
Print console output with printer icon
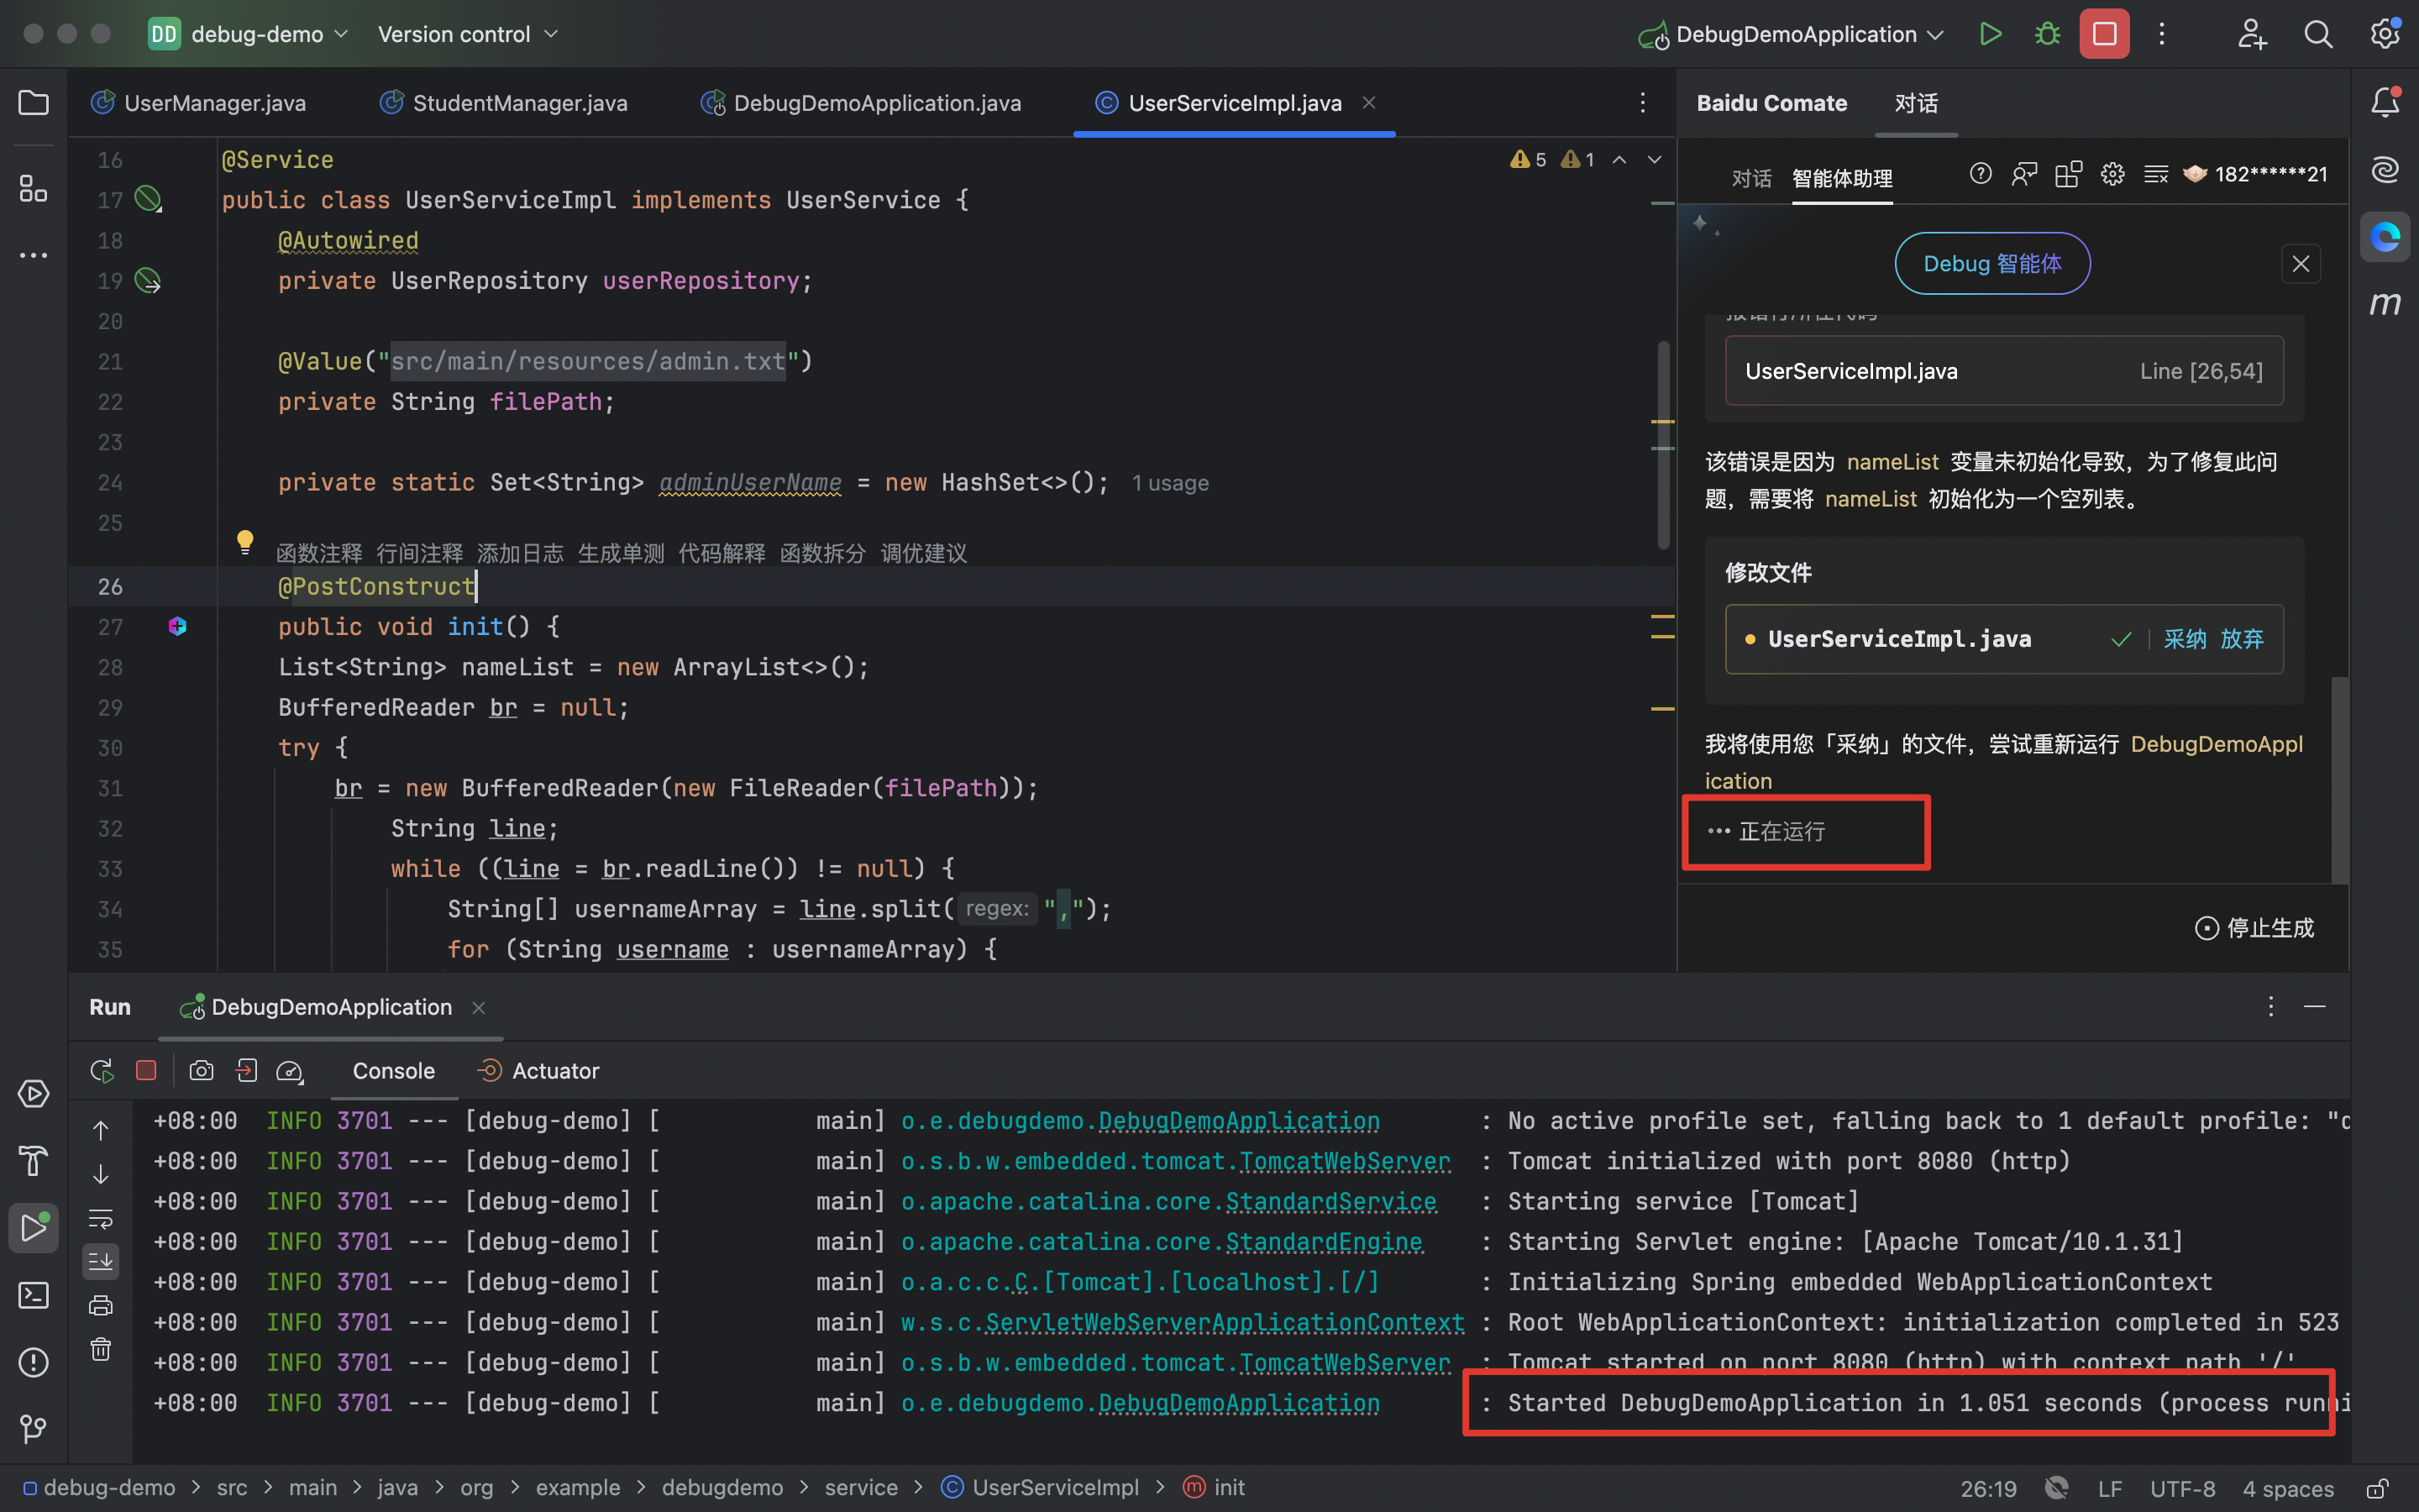101,1305
